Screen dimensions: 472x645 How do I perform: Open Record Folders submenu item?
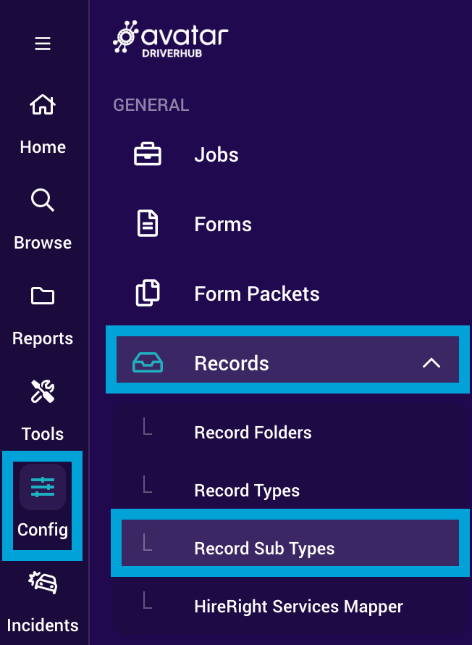[x=253, y=433]
